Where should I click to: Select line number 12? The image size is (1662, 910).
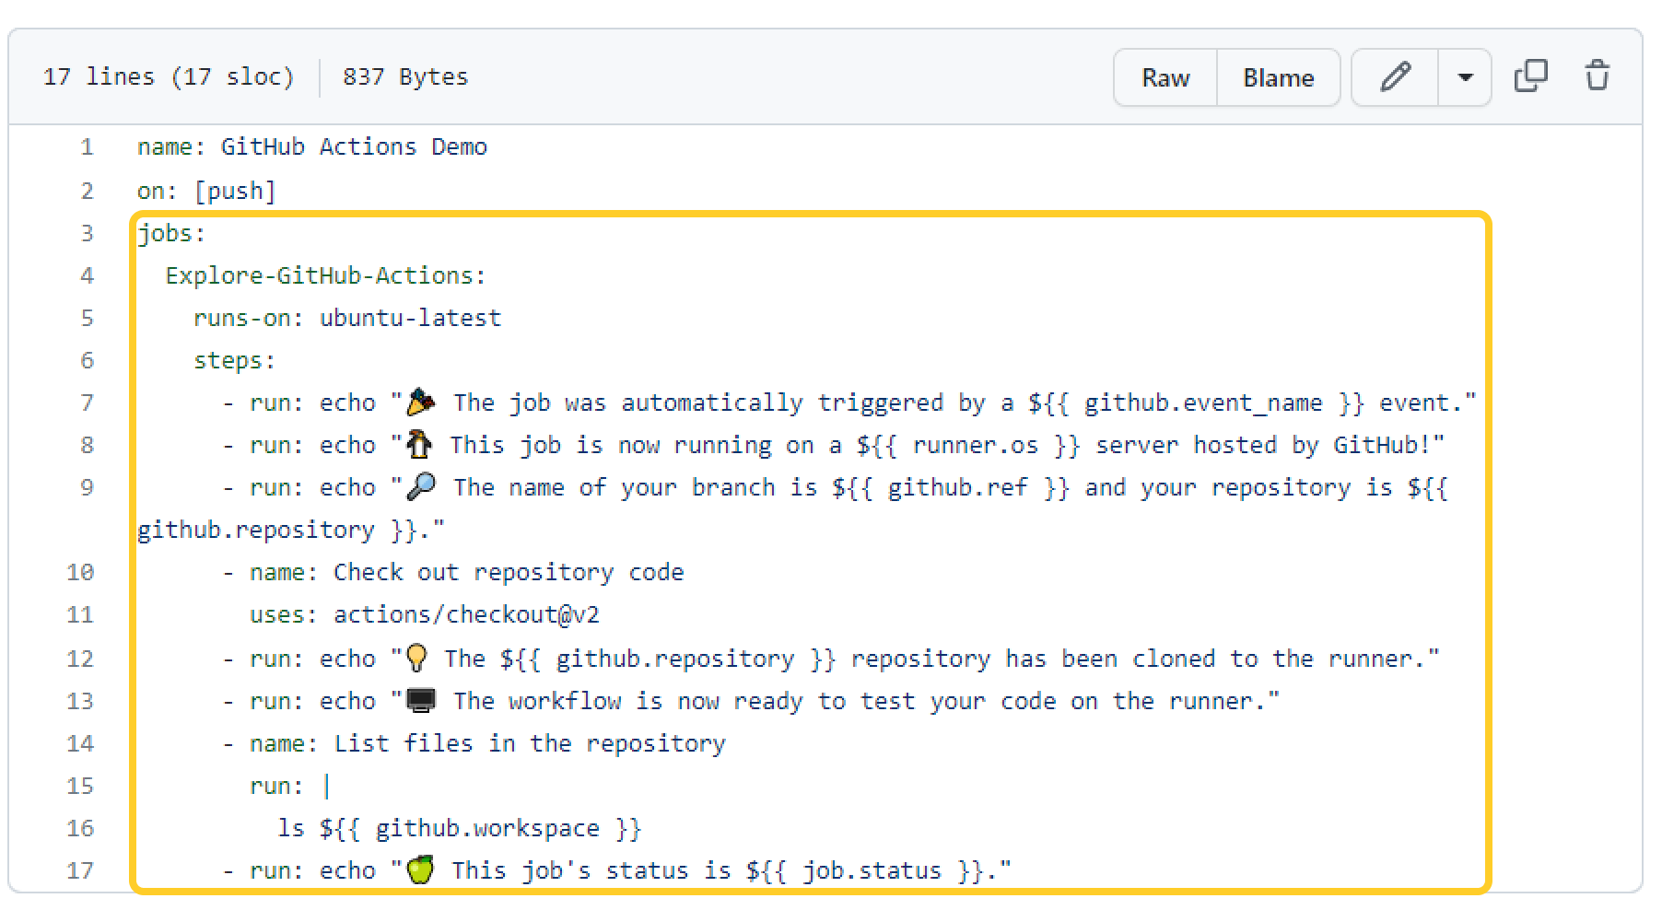80,659
